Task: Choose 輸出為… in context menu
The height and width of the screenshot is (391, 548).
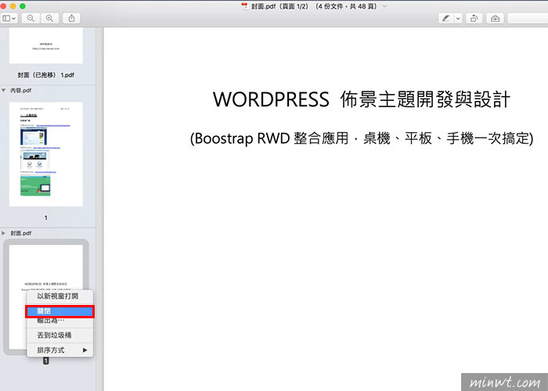Action: coord(59,321)
